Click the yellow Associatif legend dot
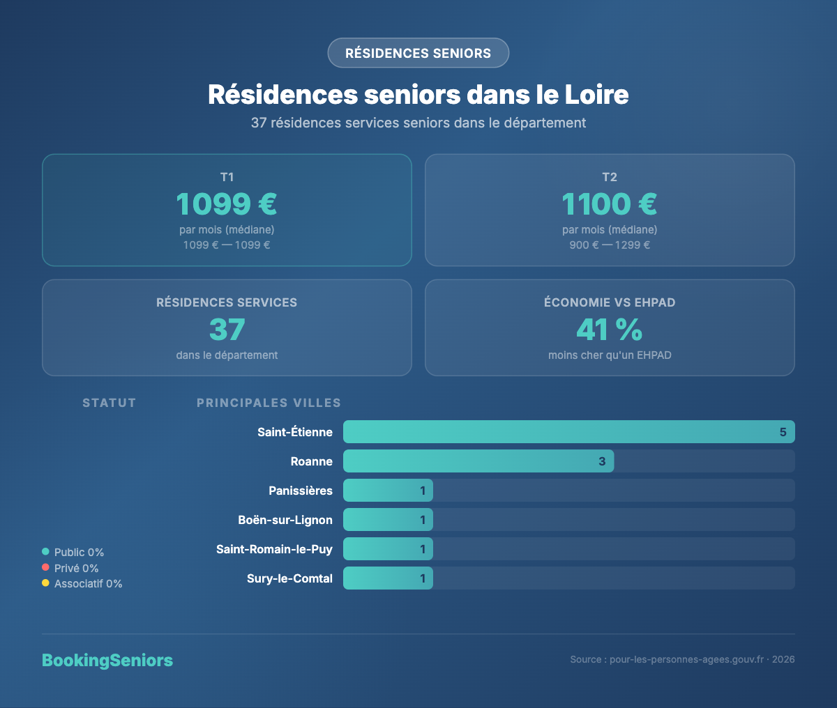The height and width of the screenshot is (708, 837). point(46,583)
